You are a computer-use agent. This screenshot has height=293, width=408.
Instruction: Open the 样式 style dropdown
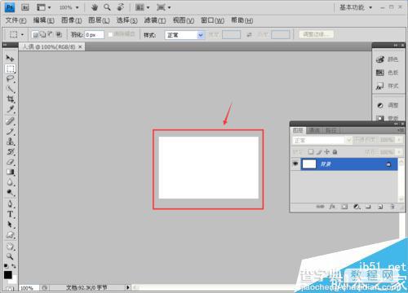pos(184,35)
